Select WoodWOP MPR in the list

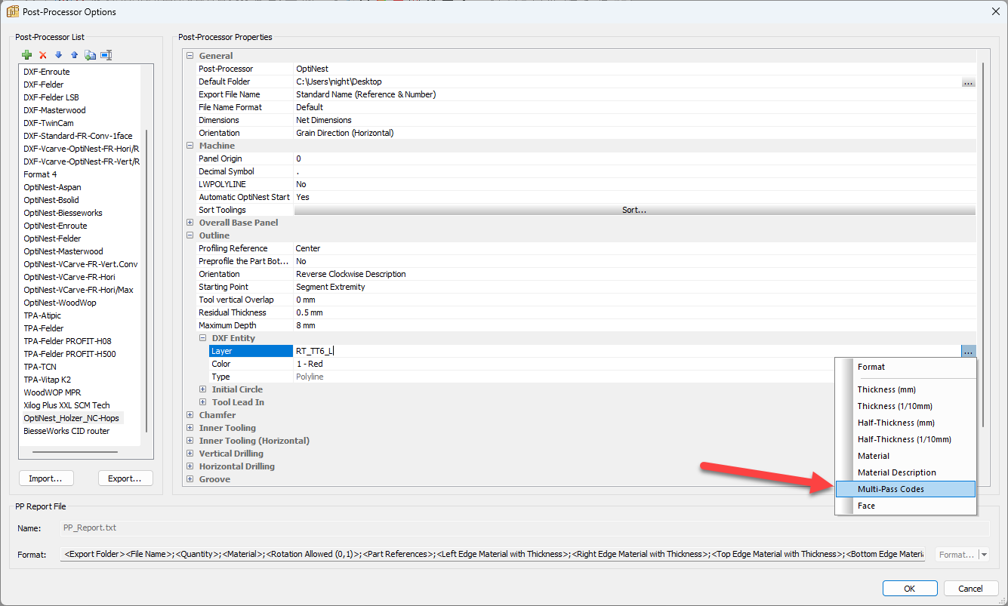52,392
